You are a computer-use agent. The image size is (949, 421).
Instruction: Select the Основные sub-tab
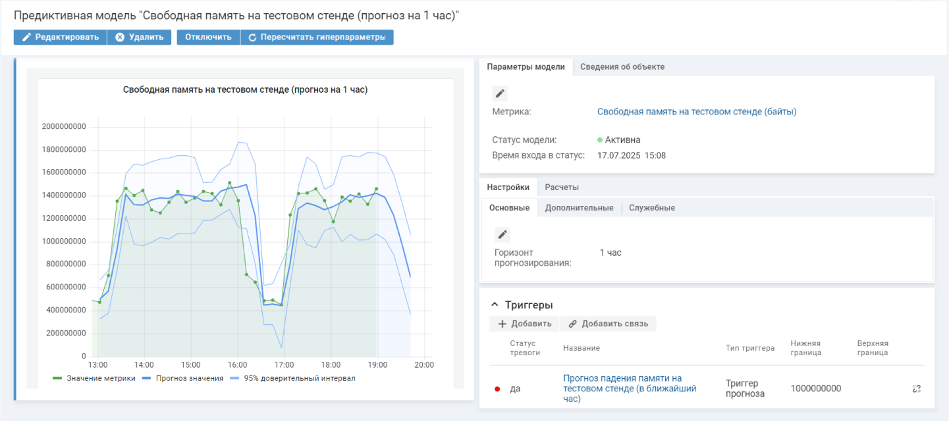(x=509, y=208)
